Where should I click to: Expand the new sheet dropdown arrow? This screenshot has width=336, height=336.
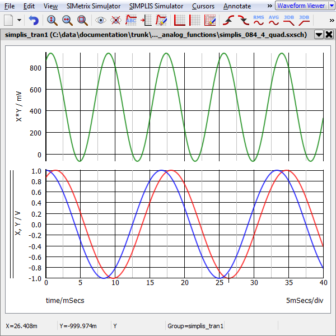(x=20, y=20)
